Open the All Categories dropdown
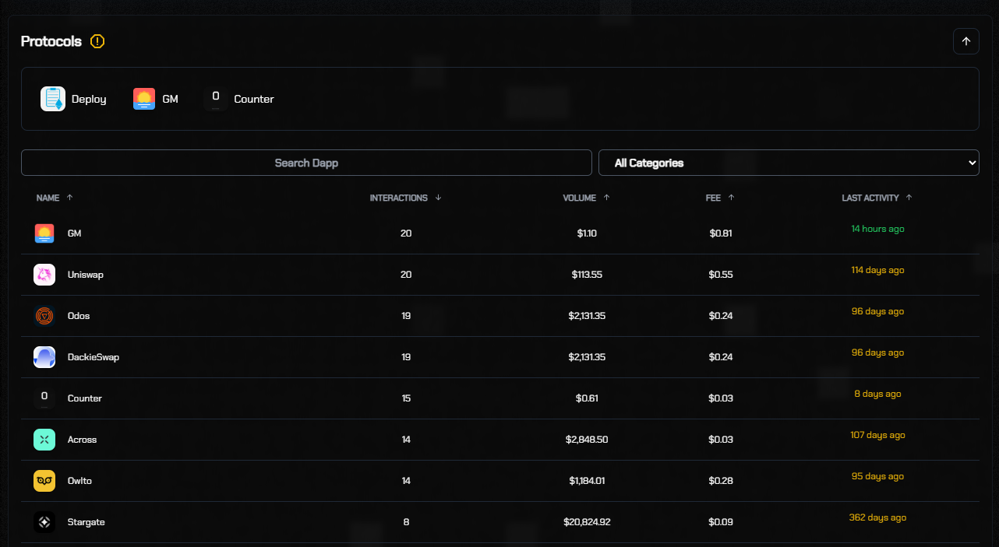The width and height of the screenshot is (999, 547). coord(789,163)
